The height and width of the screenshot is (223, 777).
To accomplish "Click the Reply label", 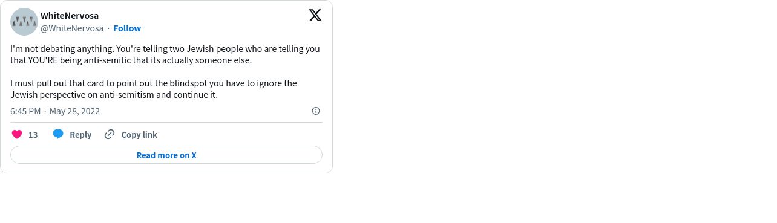I will point(80,135).
